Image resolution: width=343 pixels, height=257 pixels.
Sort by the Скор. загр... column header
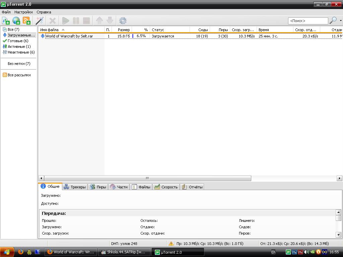[x=243, y=30]
